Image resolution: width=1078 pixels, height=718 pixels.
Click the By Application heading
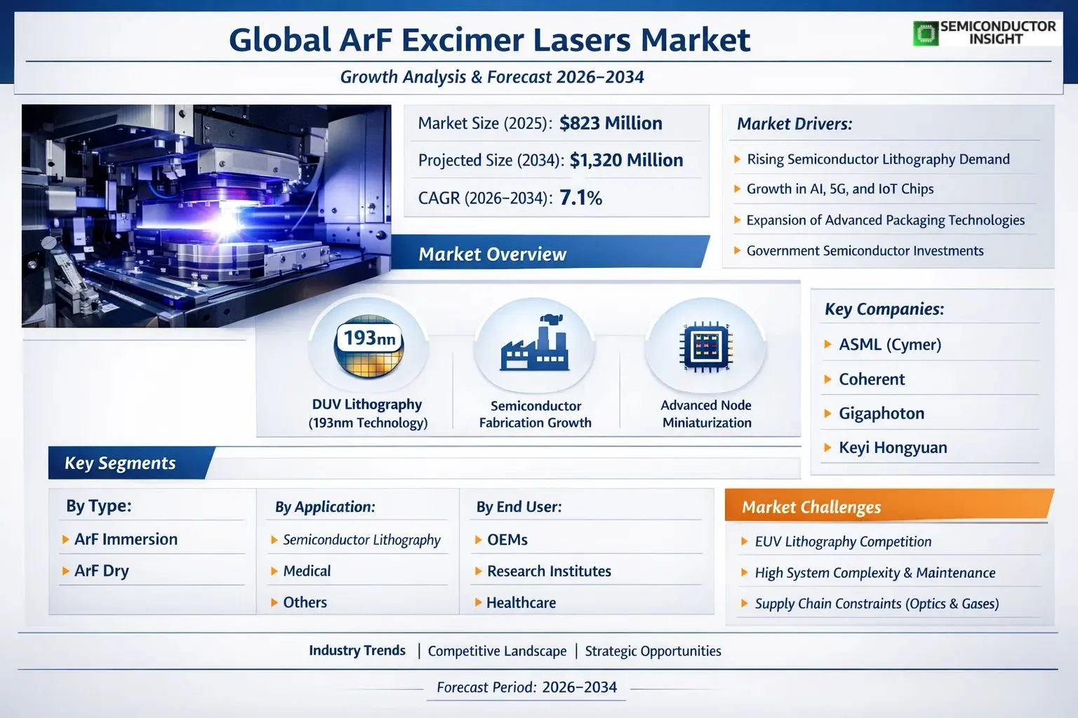[325, 507]
